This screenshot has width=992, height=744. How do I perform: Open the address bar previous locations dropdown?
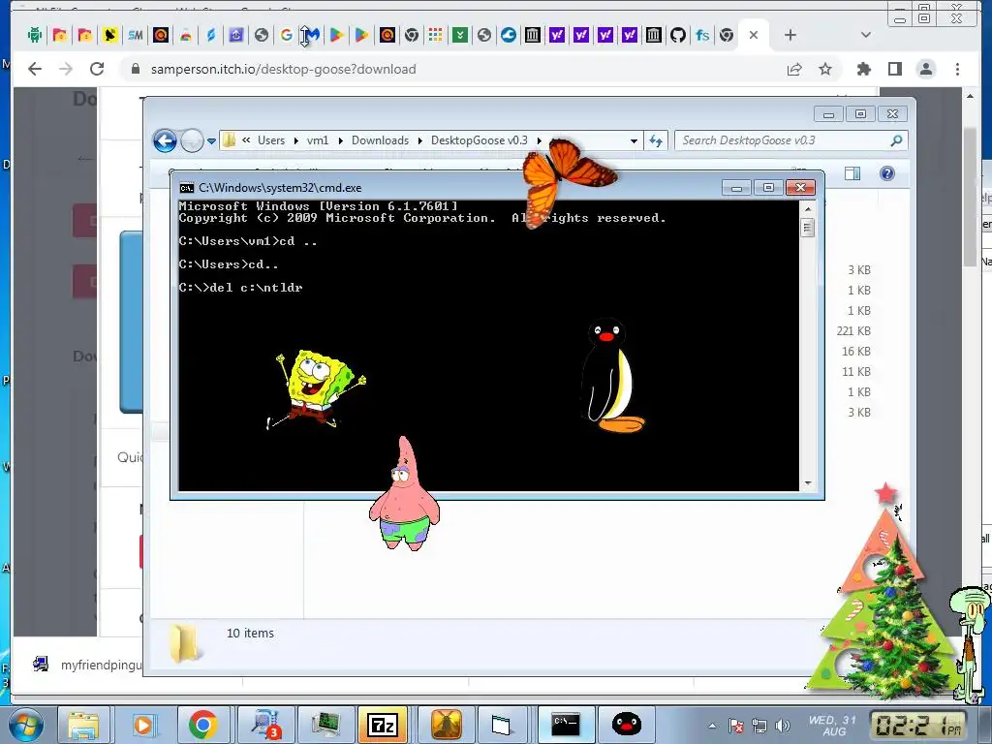(634, 141)
